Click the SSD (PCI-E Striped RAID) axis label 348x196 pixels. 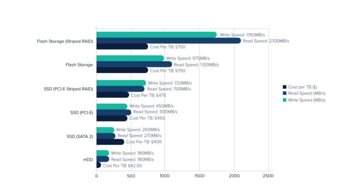click(x=68, y=89)
